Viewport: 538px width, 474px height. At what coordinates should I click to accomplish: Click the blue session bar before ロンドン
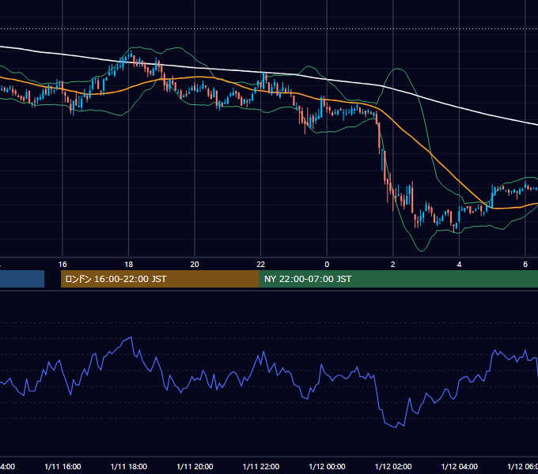pos(22,279)
